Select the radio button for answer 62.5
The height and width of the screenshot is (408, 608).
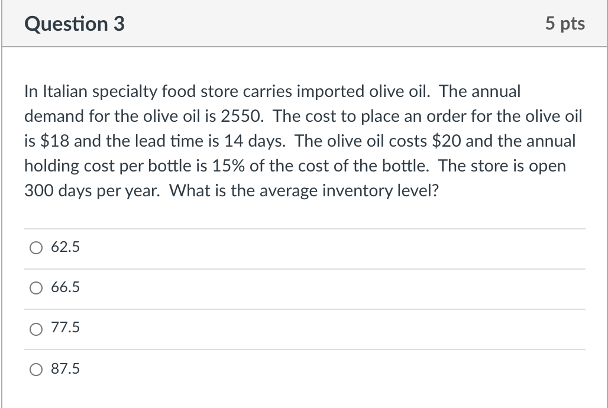coord(36,247)
